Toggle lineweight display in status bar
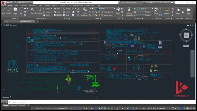The height and width of the screenshot is (111, 197). click(x=102, y=108)
